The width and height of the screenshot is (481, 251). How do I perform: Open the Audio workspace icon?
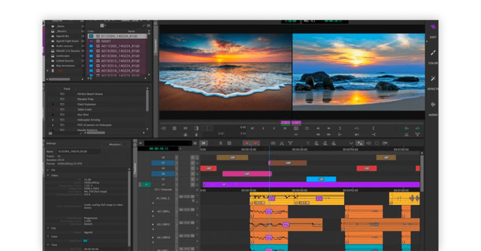[x=433, y=104]
